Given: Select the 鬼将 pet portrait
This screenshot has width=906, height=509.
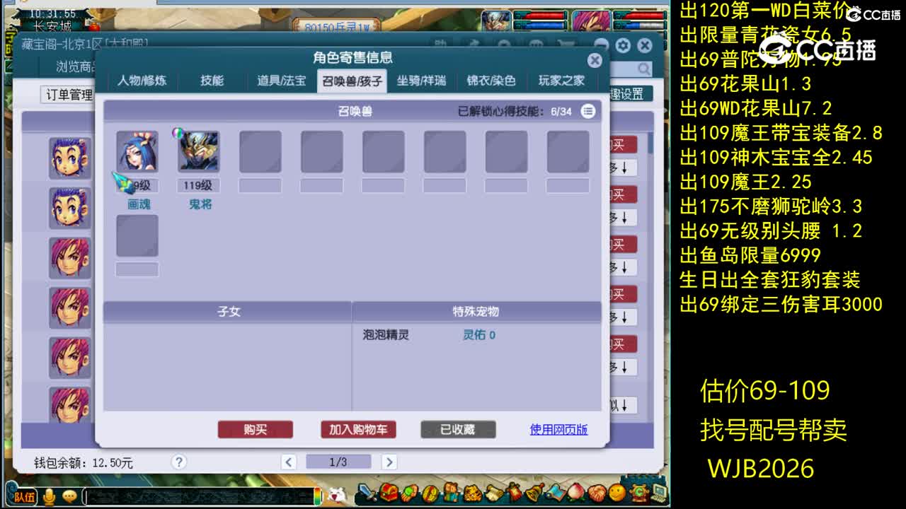Looking at the screenshot, I should point(199,151).
